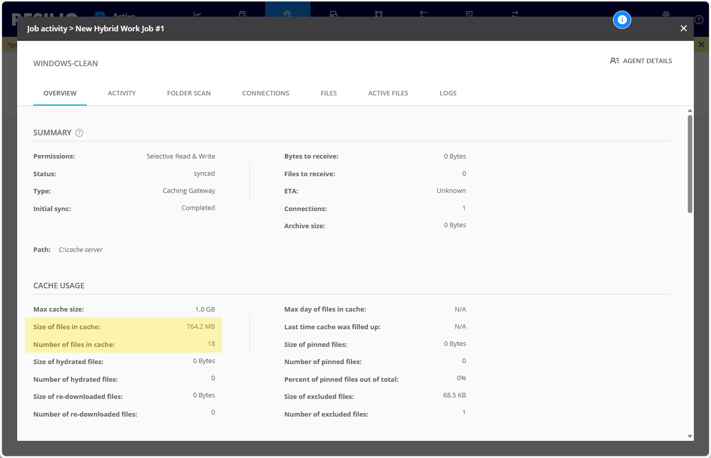The width and height of the screenshot is (711, 458).
Task: Click the scroll-down arrow of the dialog
Action: click(x=690, y=436)
